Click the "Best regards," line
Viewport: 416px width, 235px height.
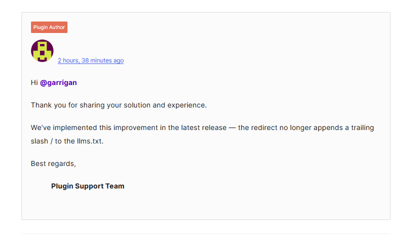click(53, 163)
